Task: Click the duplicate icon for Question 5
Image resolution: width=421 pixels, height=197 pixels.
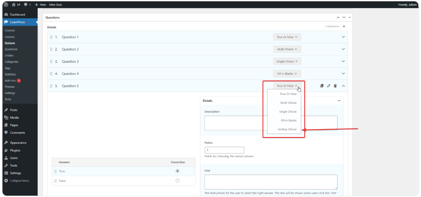Action: click(322, 86)
